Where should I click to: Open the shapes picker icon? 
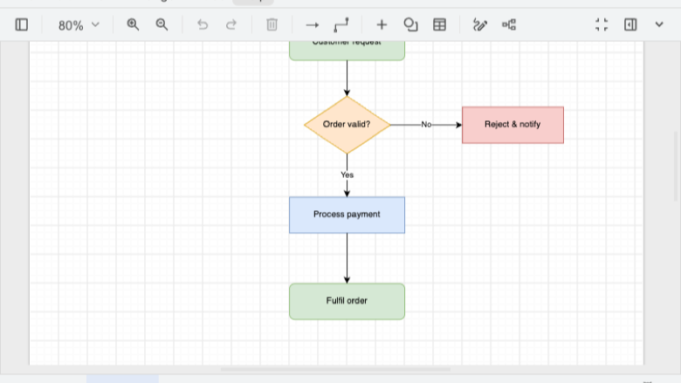coord(410,24)
